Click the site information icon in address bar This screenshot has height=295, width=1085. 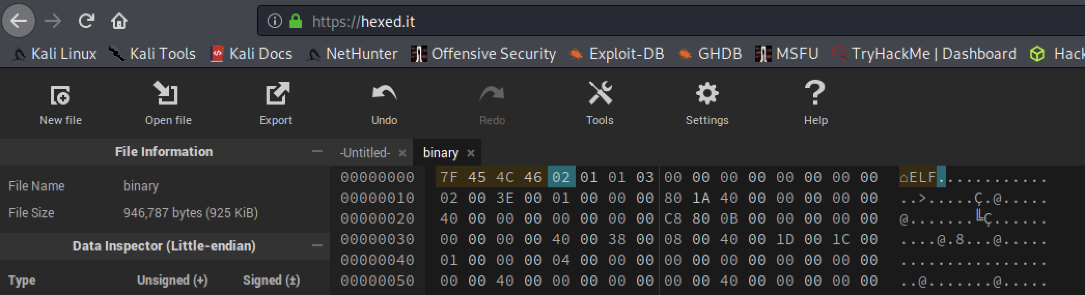click(274, 21)
